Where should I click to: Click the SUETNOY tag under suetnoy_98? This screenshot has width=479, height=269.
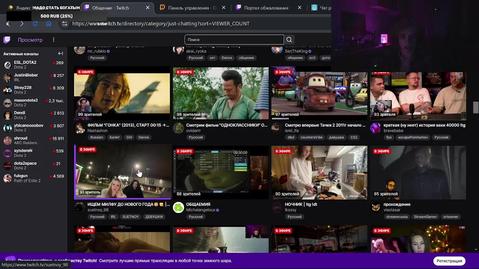tap(131, 217)
